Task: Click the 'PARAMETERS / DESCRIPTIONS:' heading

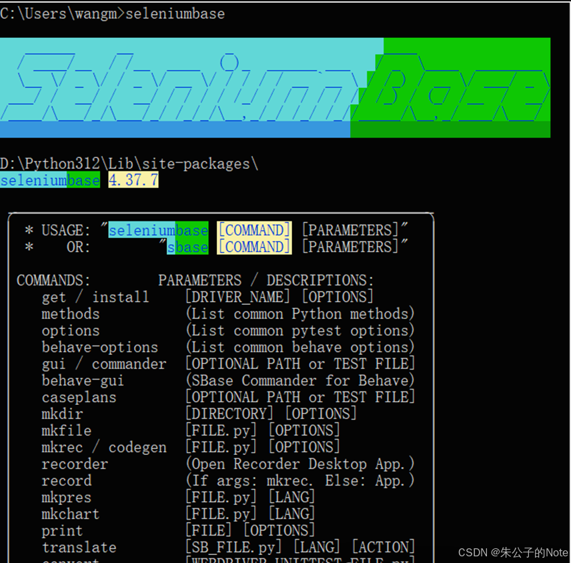Action: pos(266,280)
